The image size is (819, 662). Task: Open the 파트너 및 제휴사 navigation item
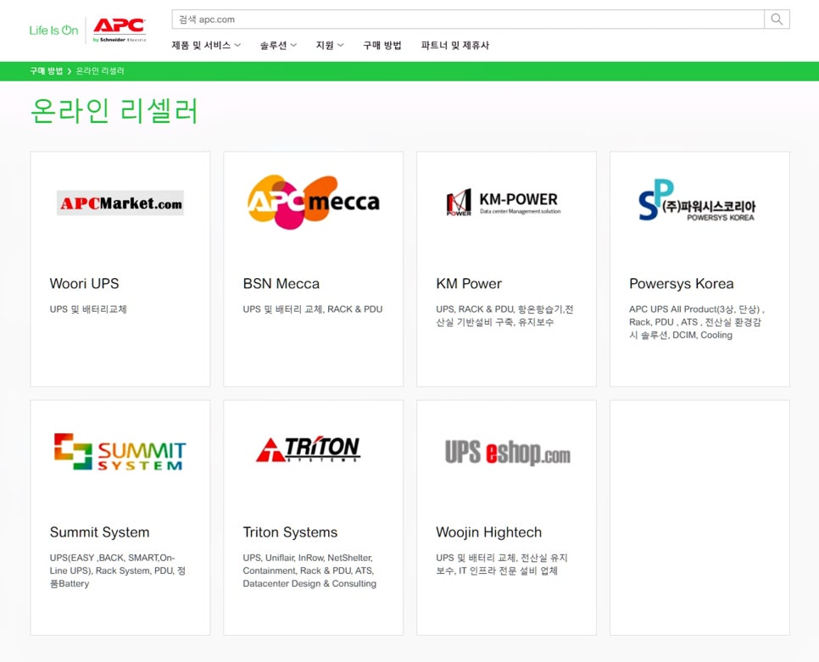(x=455, y=46)
